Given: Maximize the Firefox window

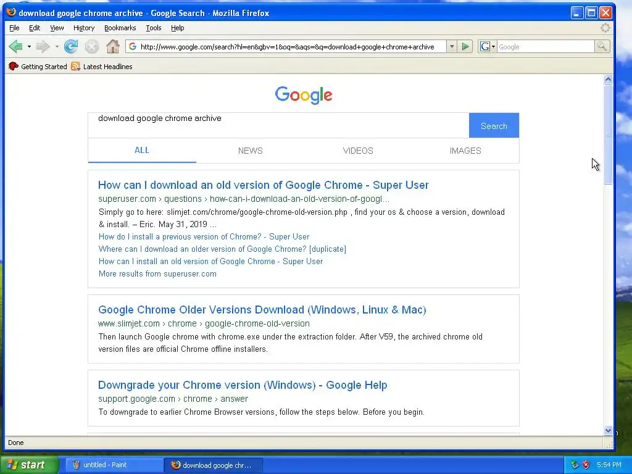Looking at the screenshot, I should pyautogui.click(x=591, y=13).
